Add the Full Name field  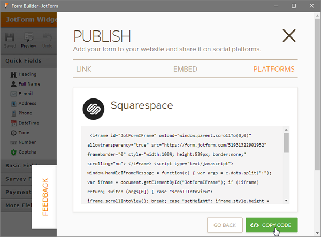(x=29, y=84)
